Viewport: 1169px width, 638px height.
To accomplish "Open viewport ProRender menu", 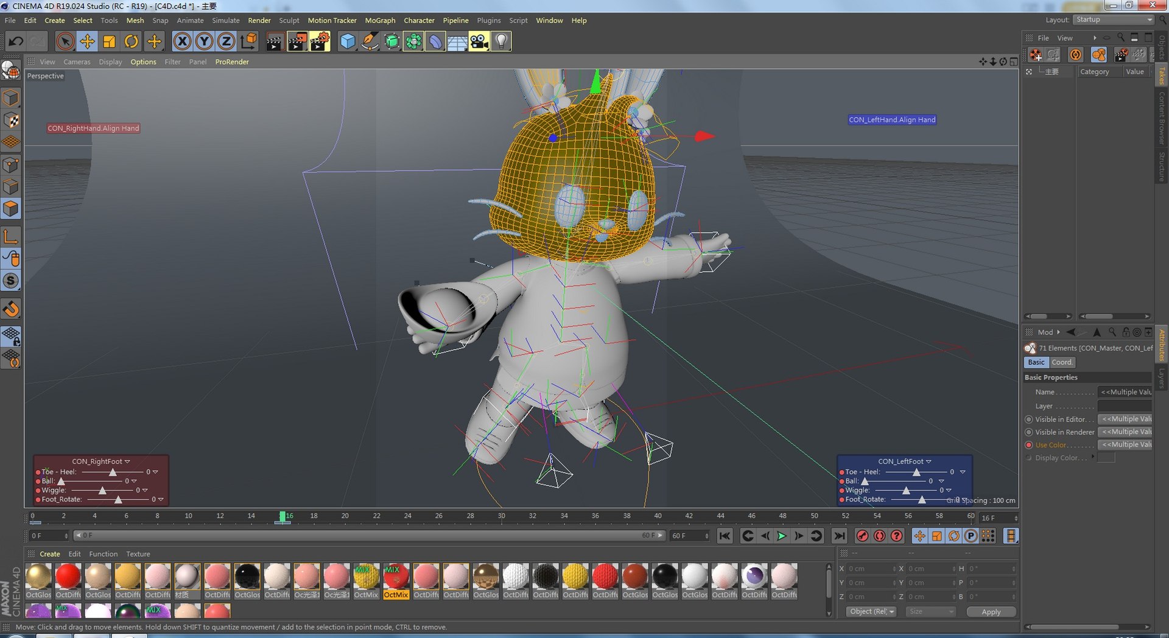I will point(232,61).
